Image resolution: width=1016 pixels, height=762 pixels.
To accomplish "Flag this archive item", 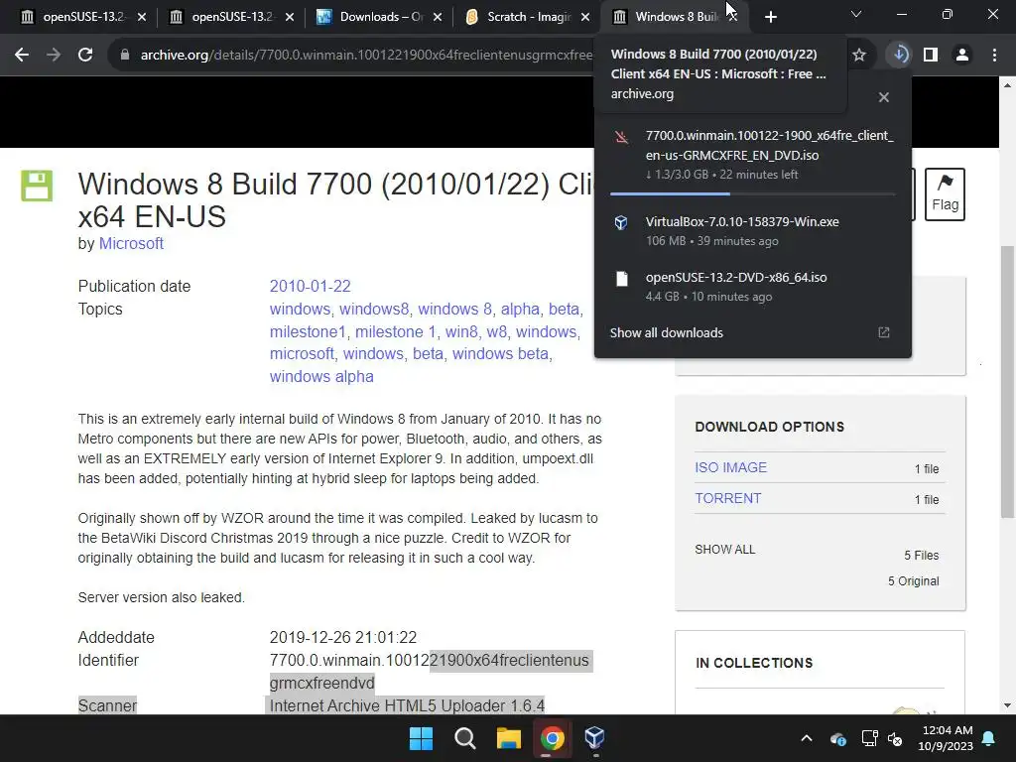I will [945, 194].
